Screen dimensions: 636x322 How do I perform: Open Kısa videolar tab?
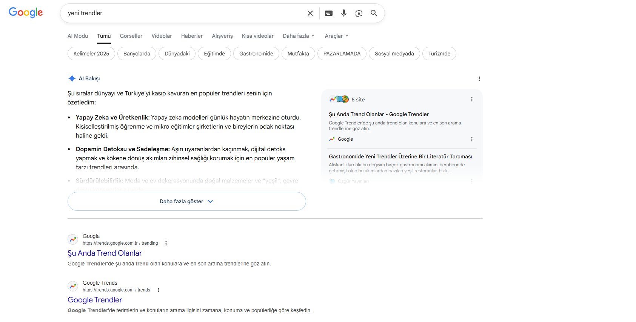tap(258, 36)
